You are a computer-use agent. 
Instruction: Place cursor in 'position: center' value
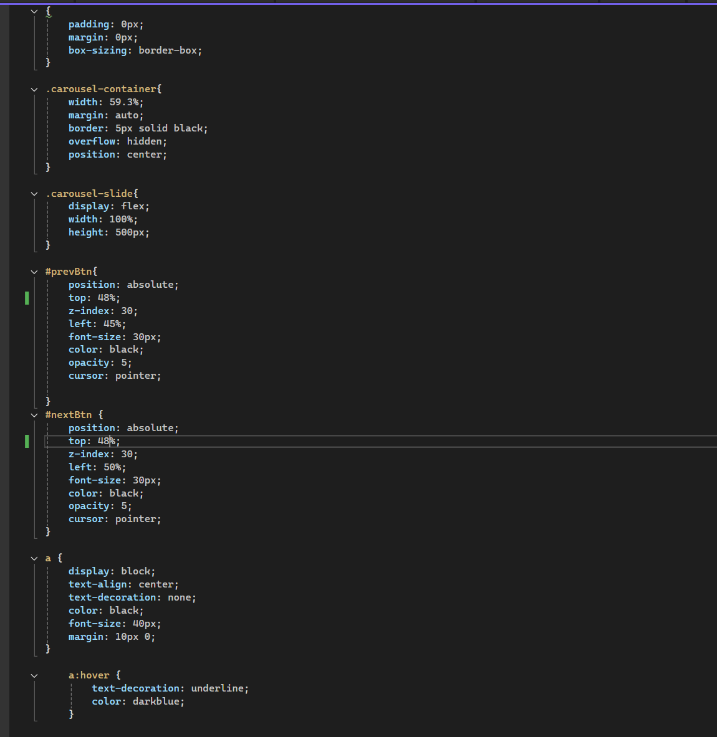pyautogui.click(x=147, y=155)
